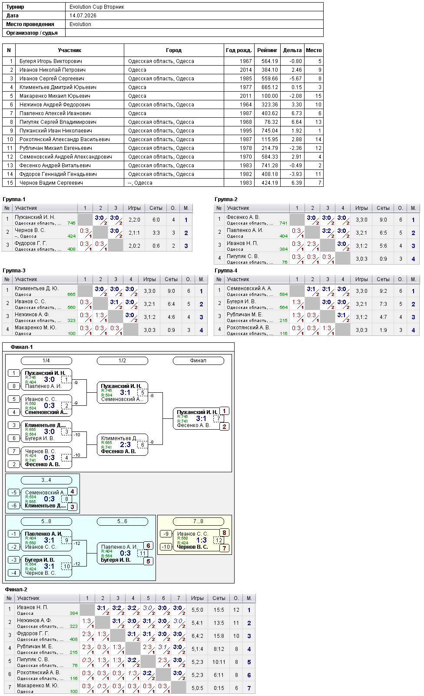This screenshot has width=424, height=696.
Task: Click the delta value -5.67
Action: tap(296, 79)
